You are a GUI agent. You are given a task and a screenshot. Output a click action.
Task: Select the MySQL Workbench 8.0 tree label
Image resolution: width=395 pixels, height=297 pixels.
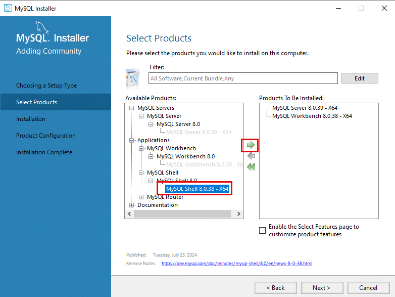(186, 156)
